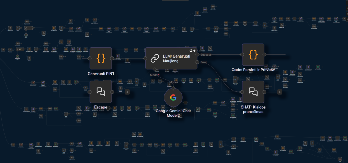348x163 pixels.
Task: Select the Code: Parsinti ir Preview braces icon
Action: click(253, 55)
